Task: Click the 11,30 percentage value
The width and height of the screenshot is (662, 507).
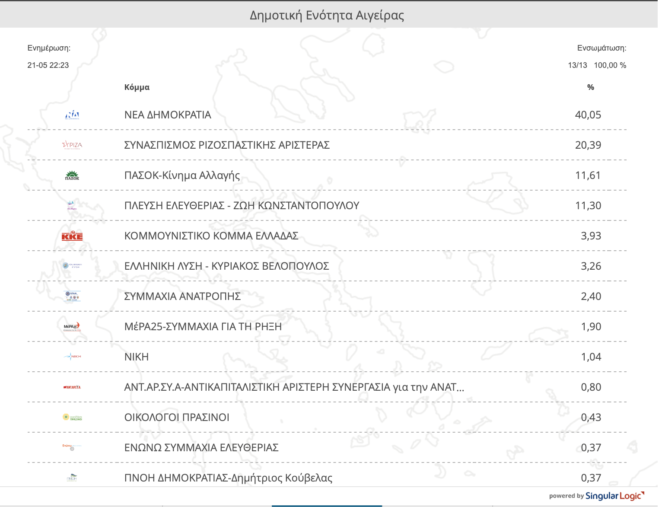Action: (588, 206)
